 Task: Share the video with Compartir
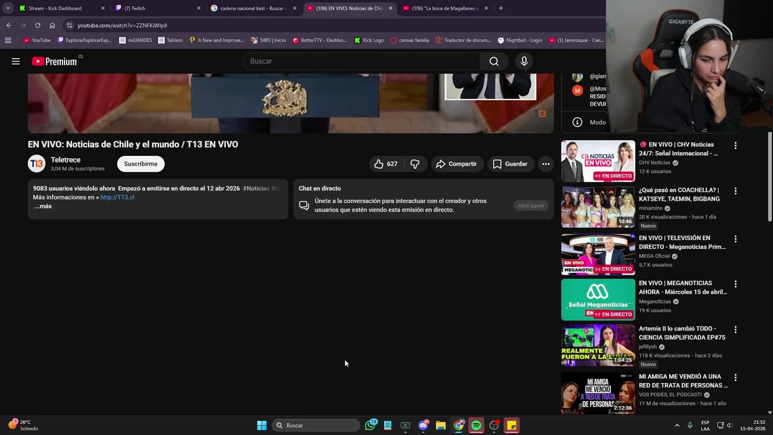457,164
